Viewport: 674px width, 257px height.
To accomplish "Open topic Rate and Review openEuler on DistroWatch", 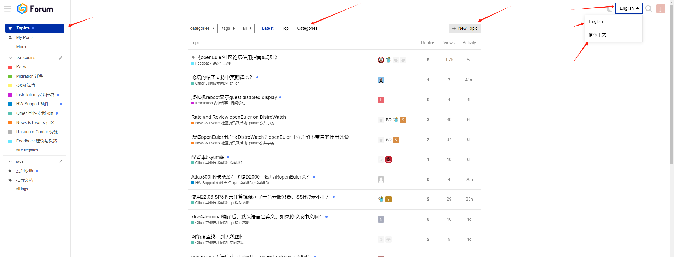I will tap(238, 117).
